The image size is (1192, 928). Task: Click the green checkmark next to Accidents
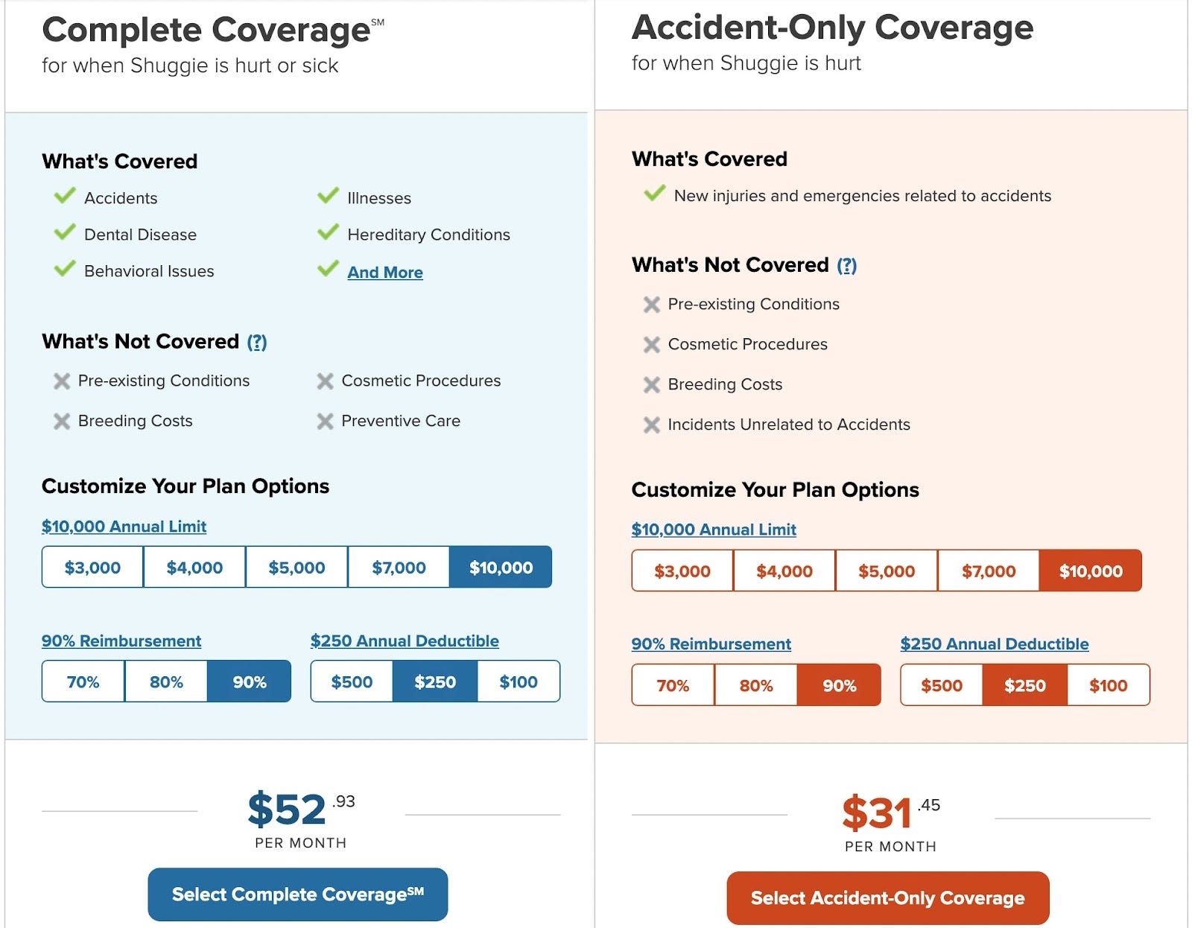65,197
